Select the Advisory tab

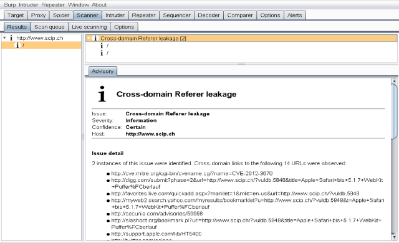[x=102, y=71]
